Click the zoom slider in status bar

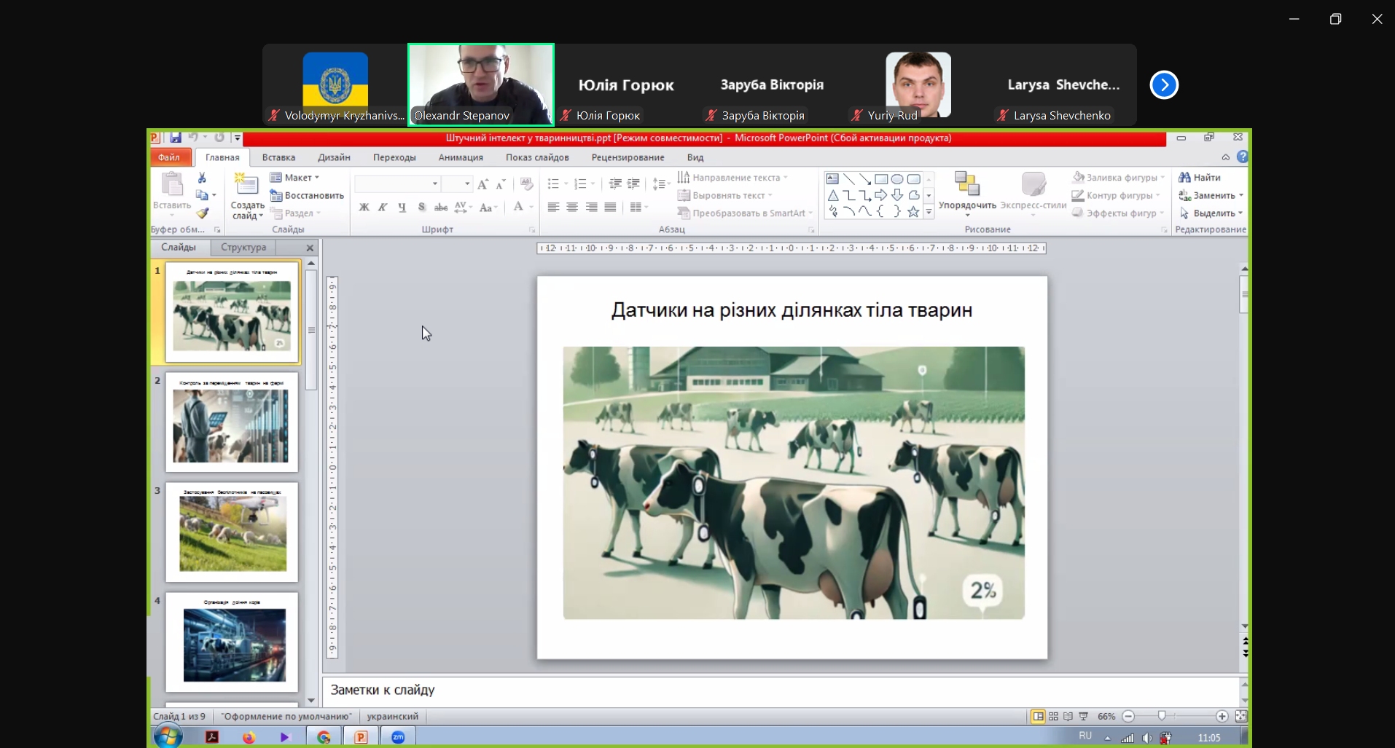tap(1162, 717)
